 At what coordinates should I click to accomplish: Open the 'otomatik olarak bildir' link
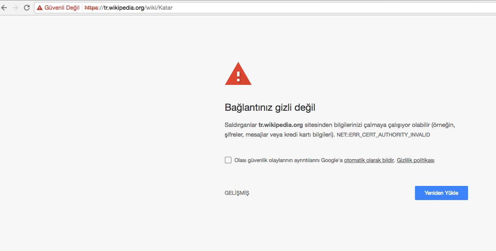tap(369, 160)
